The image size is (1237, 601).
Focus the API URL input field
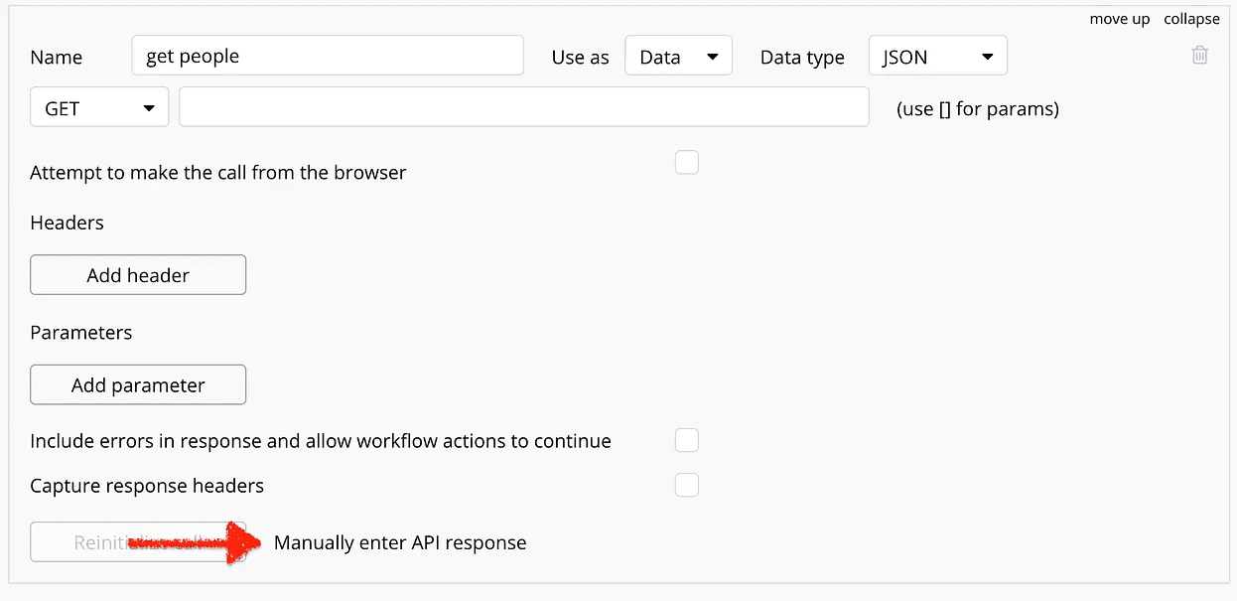click(x=524, y=108)
